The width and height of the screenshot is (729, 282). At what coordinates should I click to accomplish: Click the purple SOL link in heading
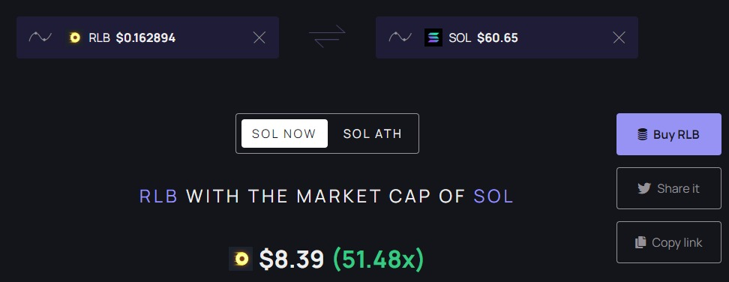click(493, 196)
